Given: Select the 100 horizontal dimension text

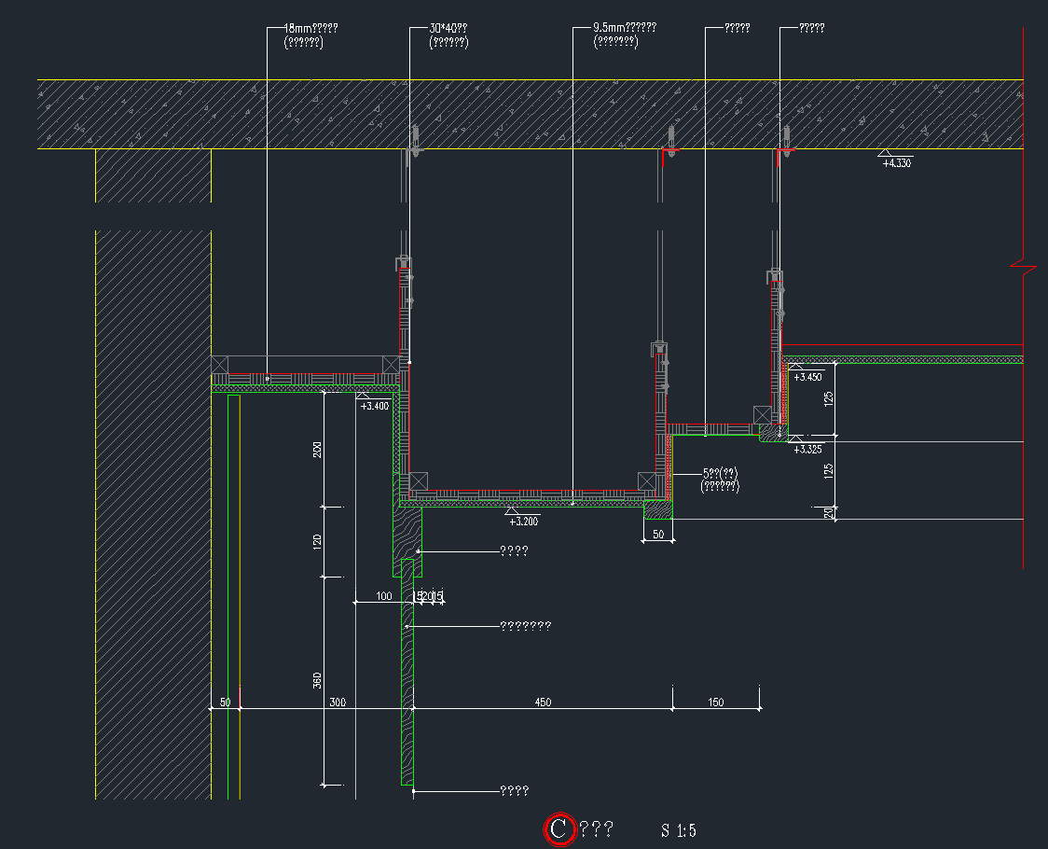Looking at the screenshot, I should 383,595.
